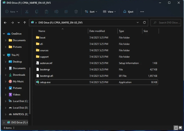Click the Rename icon in toolbar
The height and width of the screenshot is (131, 184).
click(x=56, y=12)
